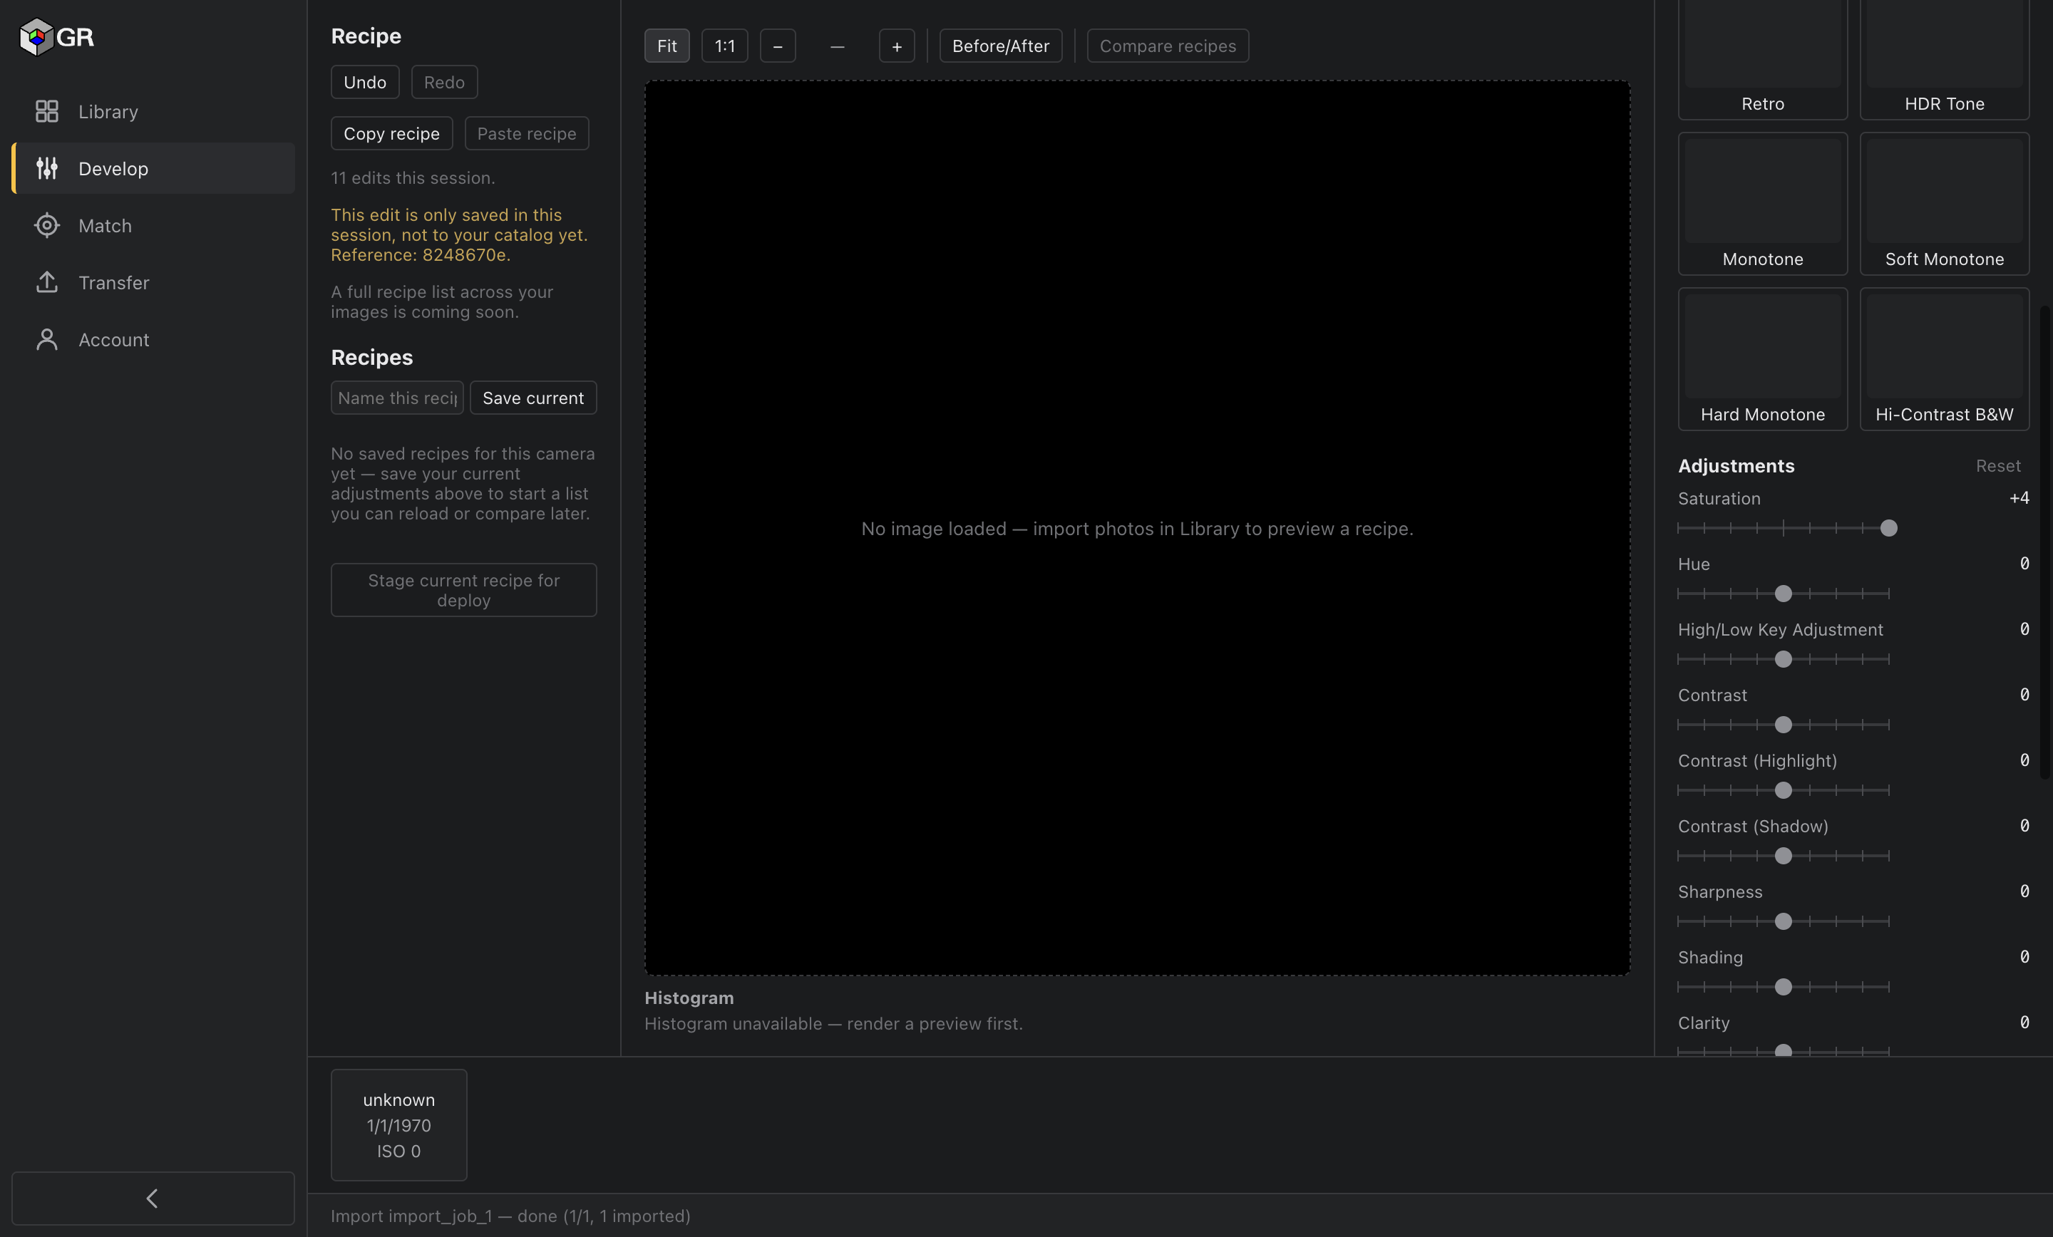Click the empty image preview area
This screenshot has width=2053, height=1237.
pos(1136,528)
